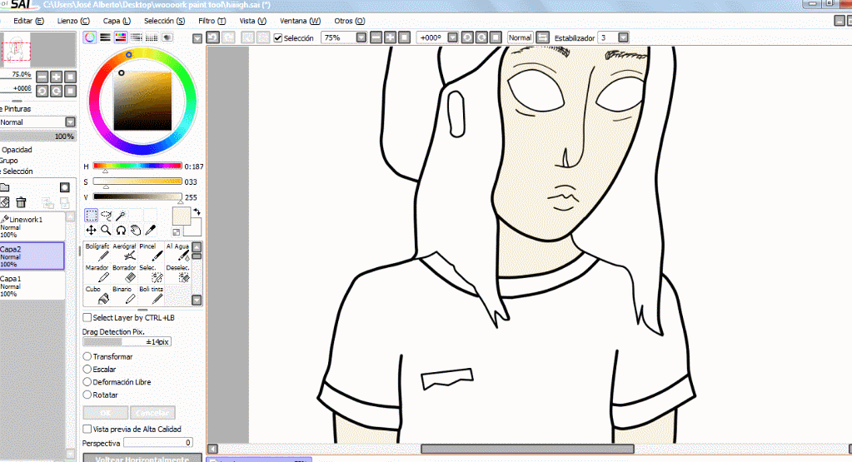Click the Normal view mode button in toolbar

(x=520, y=37)
